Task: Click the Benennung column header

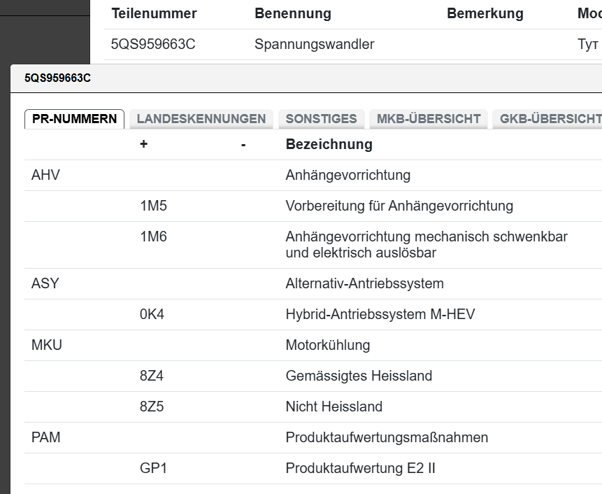Action: click(x=293, y=13)
